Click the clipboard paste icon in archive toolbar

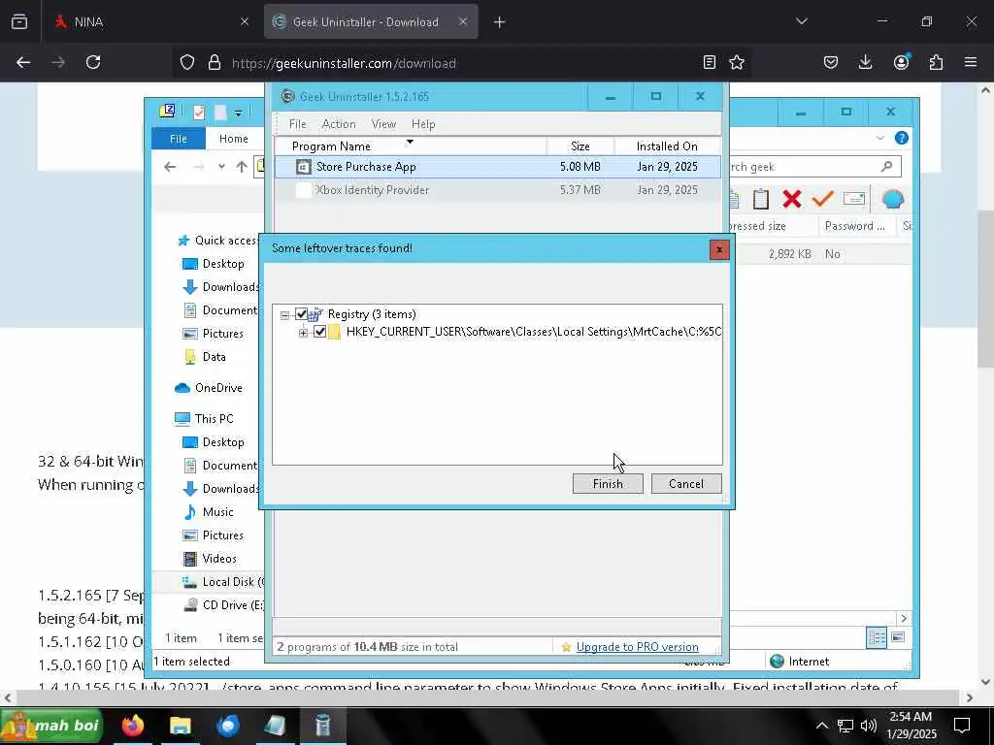coord(761,199)
